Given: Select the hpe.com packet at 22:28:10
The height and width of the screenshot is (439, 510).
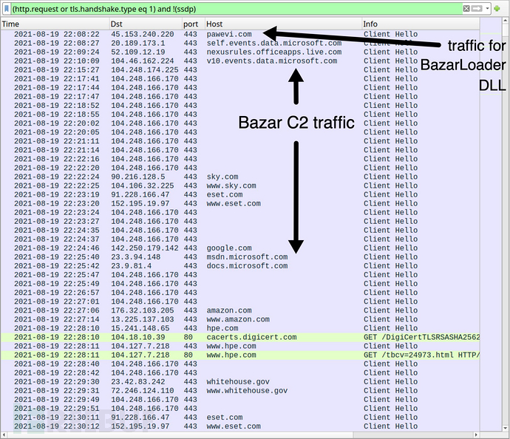Looking at the screenshot, I should [240, 328].
